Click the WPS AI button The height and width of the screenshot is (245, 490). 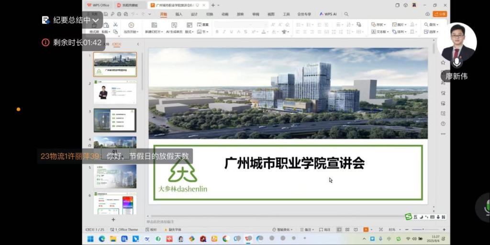[328, 14]
